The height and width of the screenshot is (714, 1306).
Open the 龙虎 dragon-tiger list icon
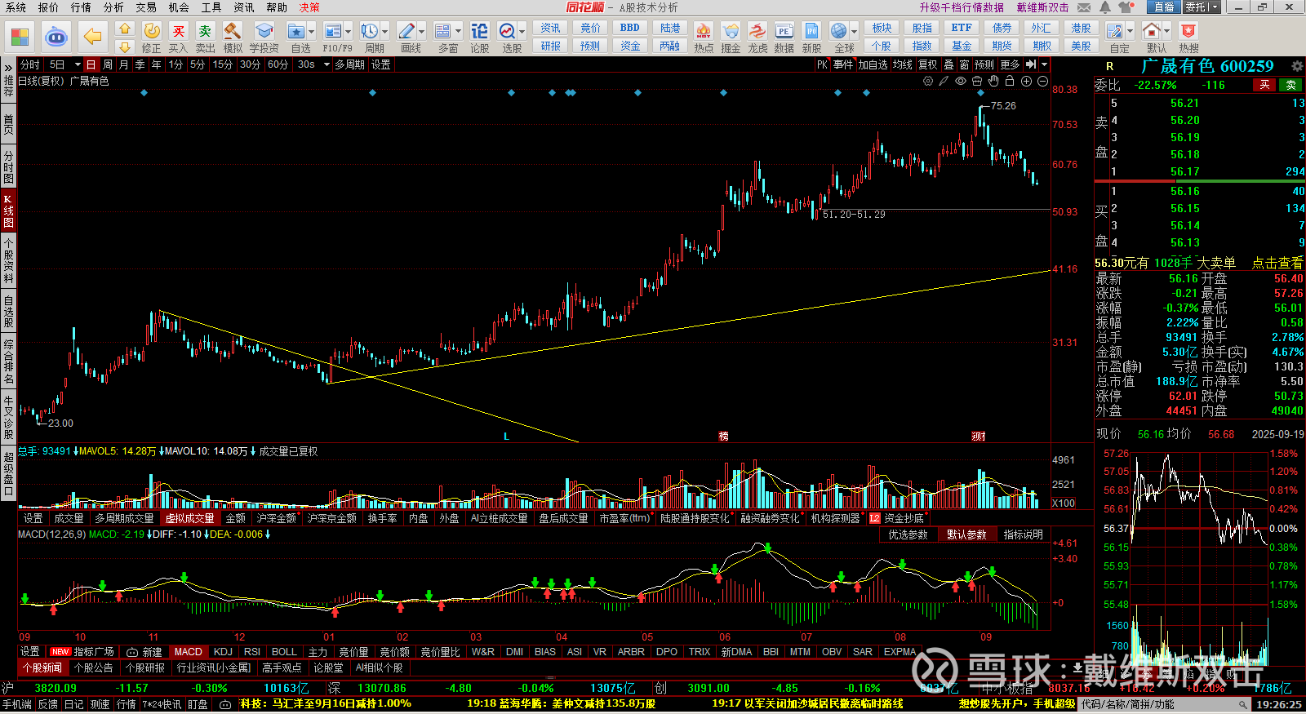pyautogui.click(x=757, y=37)
